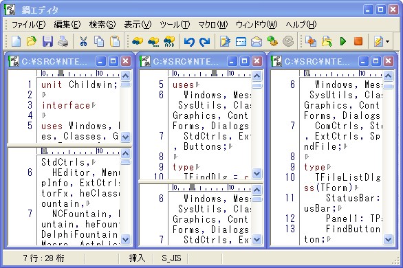Image resolution: width=403 pixels, height=268 pixels.
Task: Click the 挿入 insert mode status indicator
Action: (137, 258)
